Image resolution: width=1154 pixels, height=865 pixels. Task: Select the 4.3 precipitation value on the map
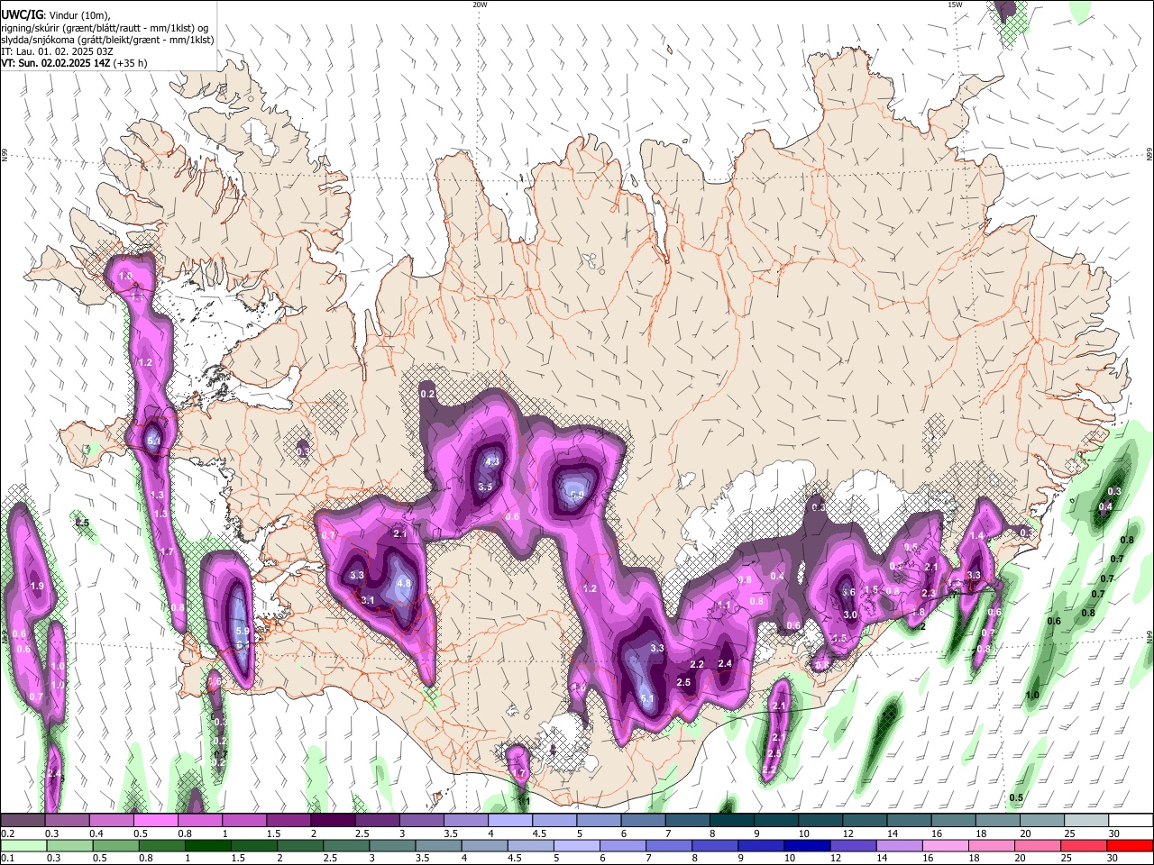(492, 461)
